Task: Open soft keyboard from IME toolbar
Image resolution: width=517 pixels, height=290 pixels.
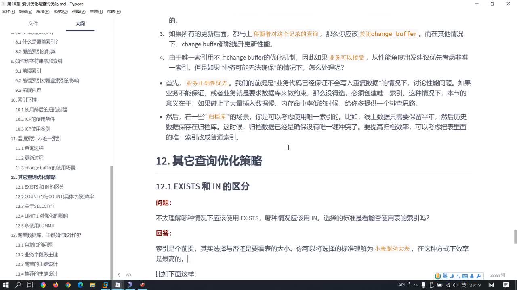Action: pos(465,276)
